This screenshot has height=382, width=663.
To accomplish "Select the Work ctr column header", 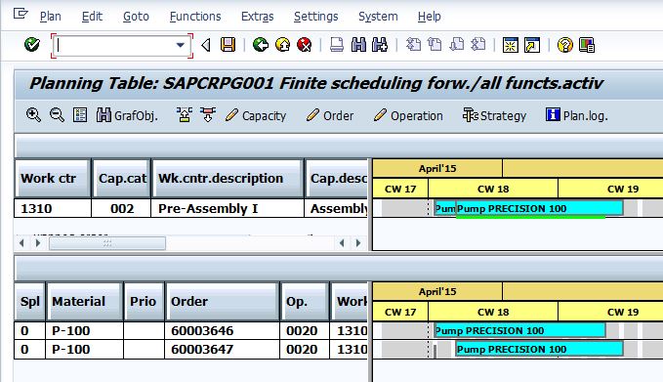I will click(53, 178).
